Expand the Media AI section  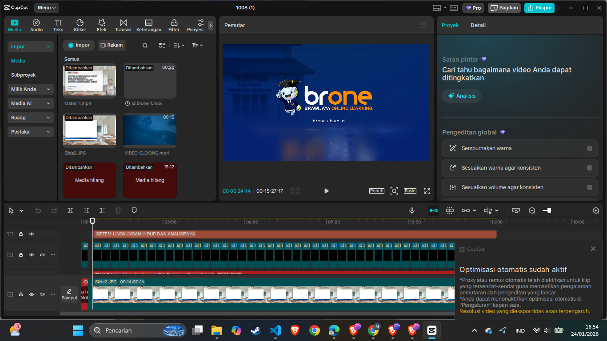tap(31, 103)
